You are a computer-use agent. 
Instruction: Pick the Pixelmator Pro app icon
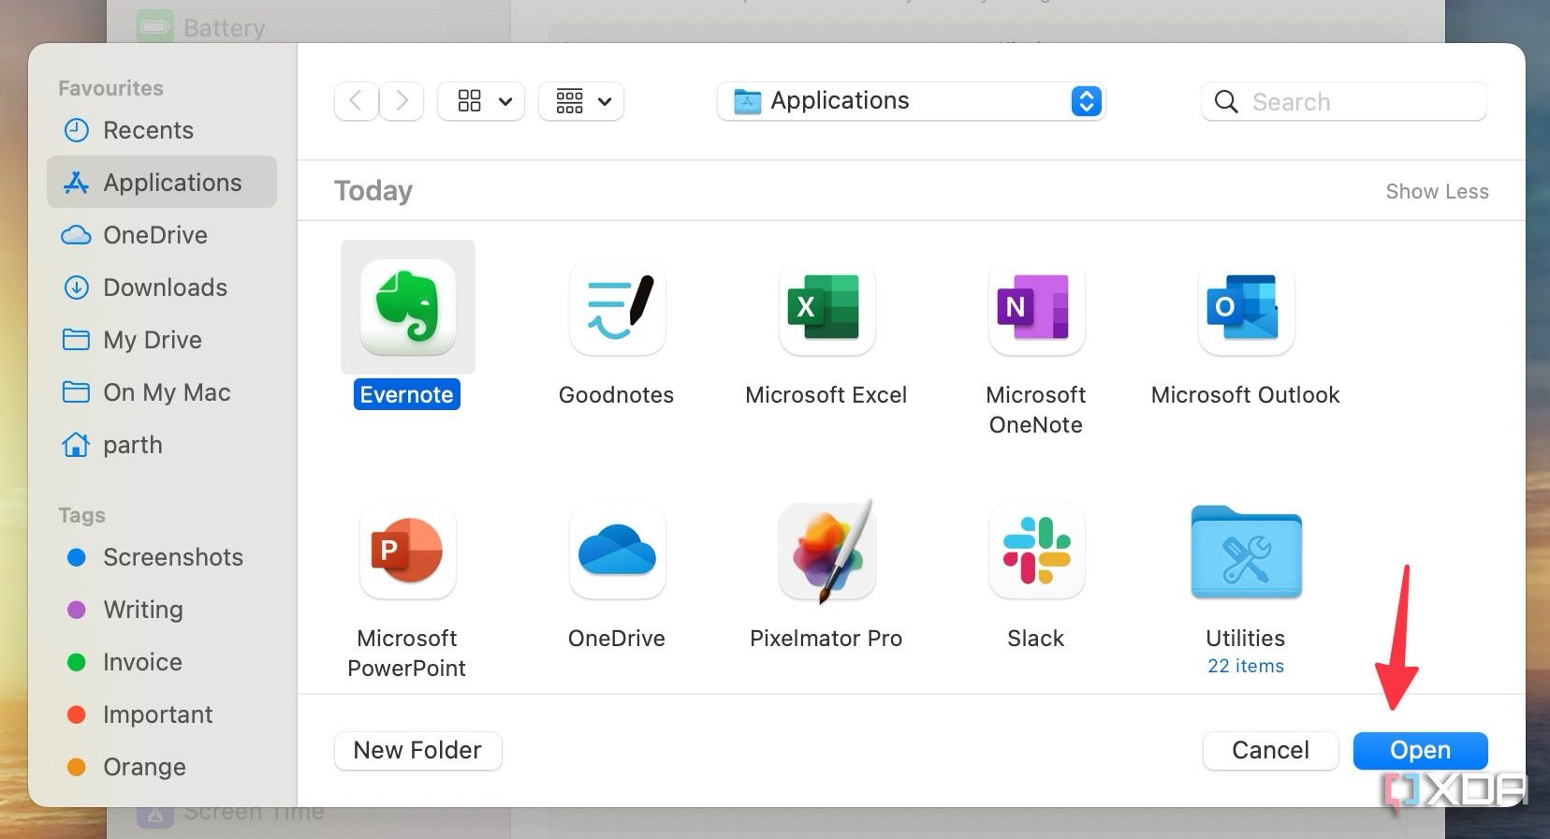[x=826, y=551]
